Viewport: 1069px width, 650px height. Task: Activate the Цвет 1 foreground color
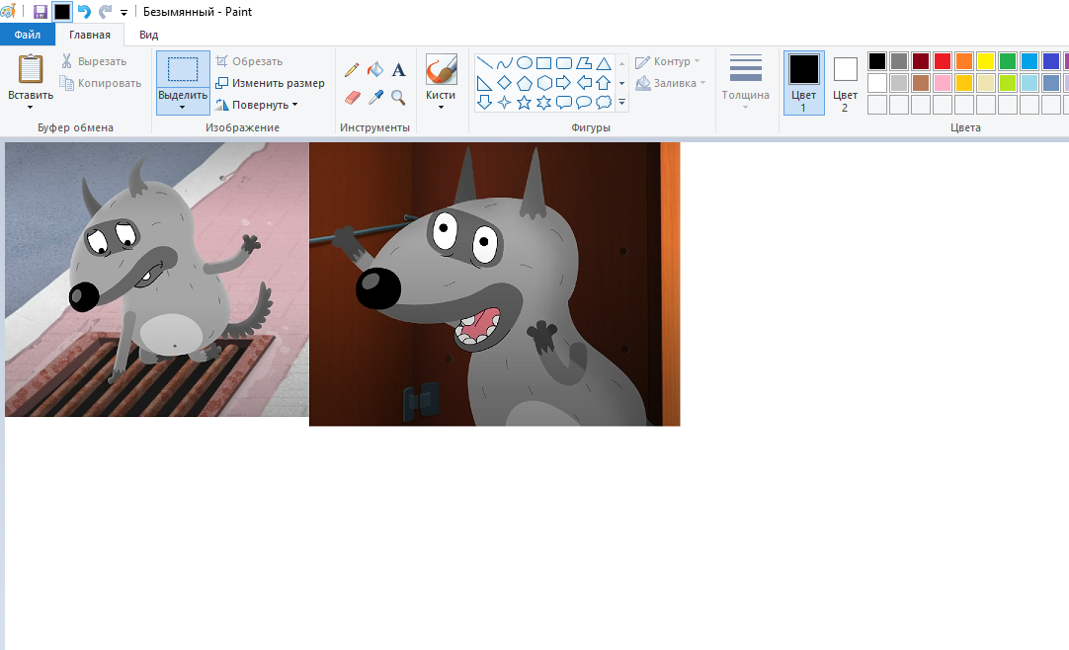[804, 82]
